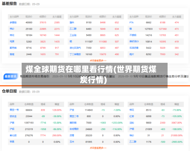Select the spot price cell 127833
Screen dimensions: 190x151
click(x=149, y=29)
